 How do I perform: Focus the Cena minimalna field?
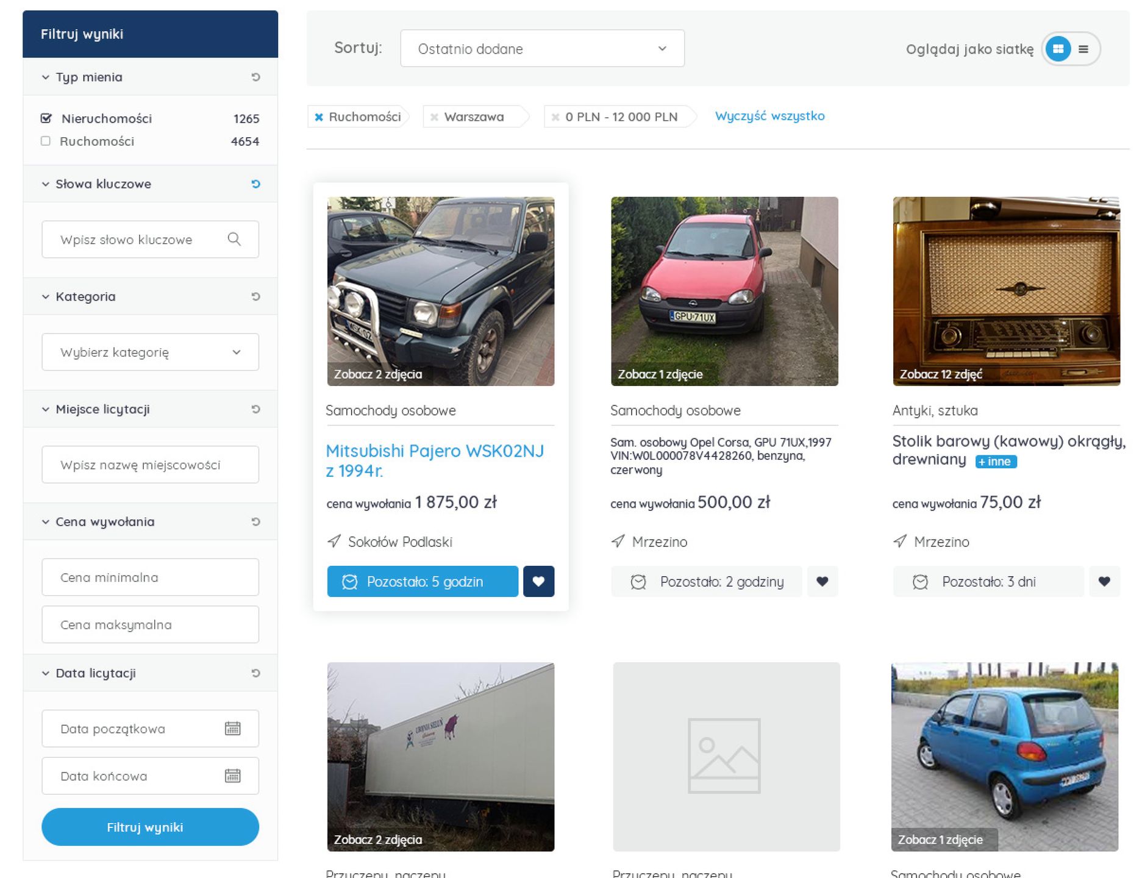pos(150,577)
